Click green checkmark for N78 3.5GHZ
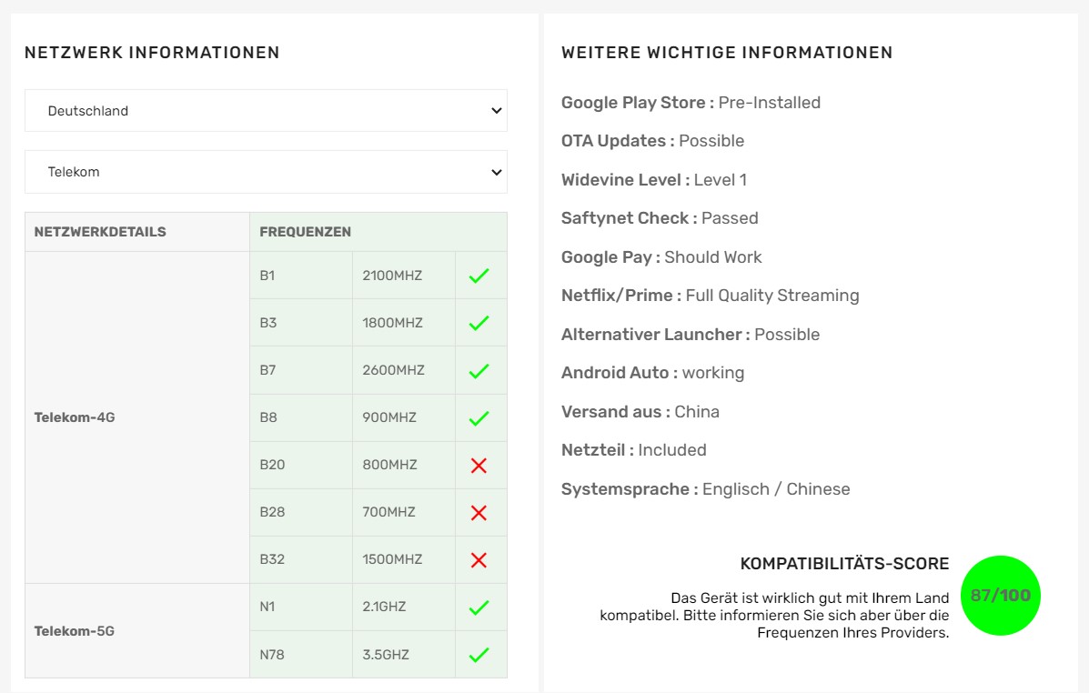 [x=479, y=655]
